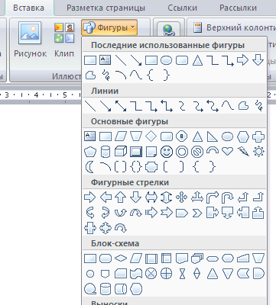Select the down arrow in recently used shapes

coord(258,60)
